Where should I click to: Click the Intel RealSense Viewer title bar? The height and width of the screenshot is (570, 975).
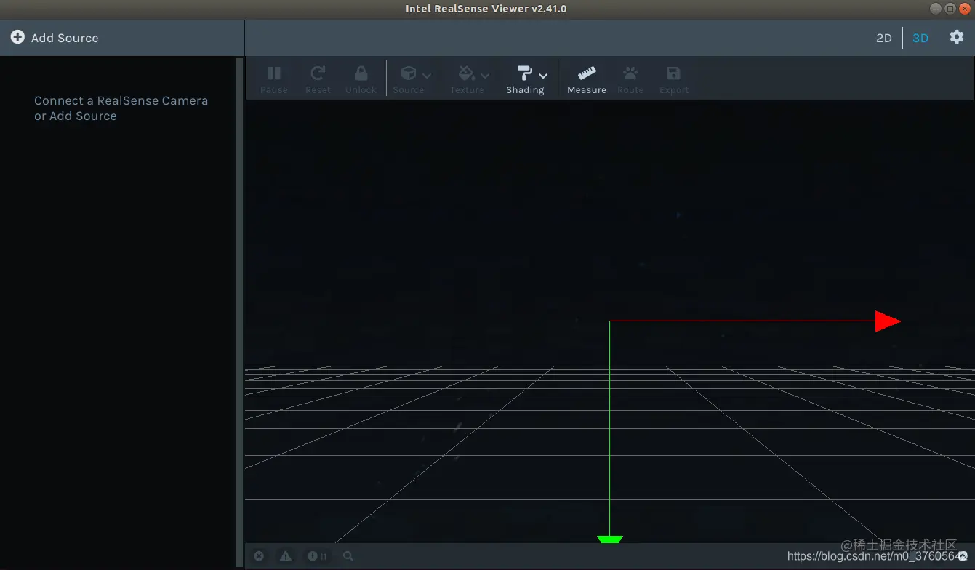tap(486, 9)
